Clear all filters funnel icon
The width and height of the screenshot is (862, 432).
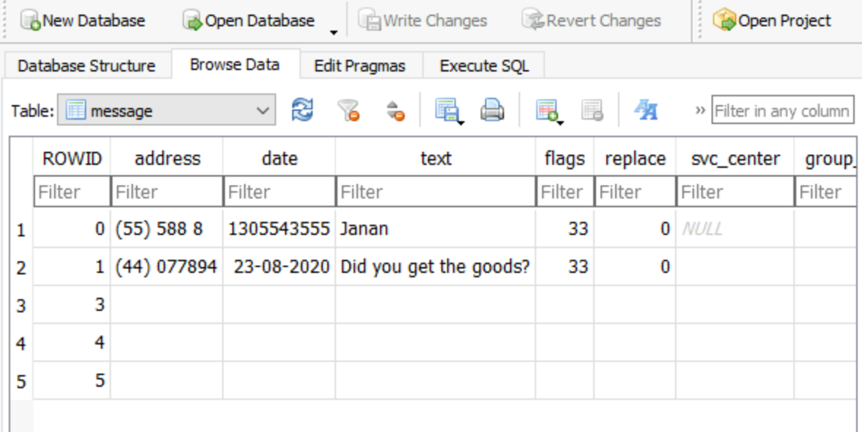click(x=348, y=109)
